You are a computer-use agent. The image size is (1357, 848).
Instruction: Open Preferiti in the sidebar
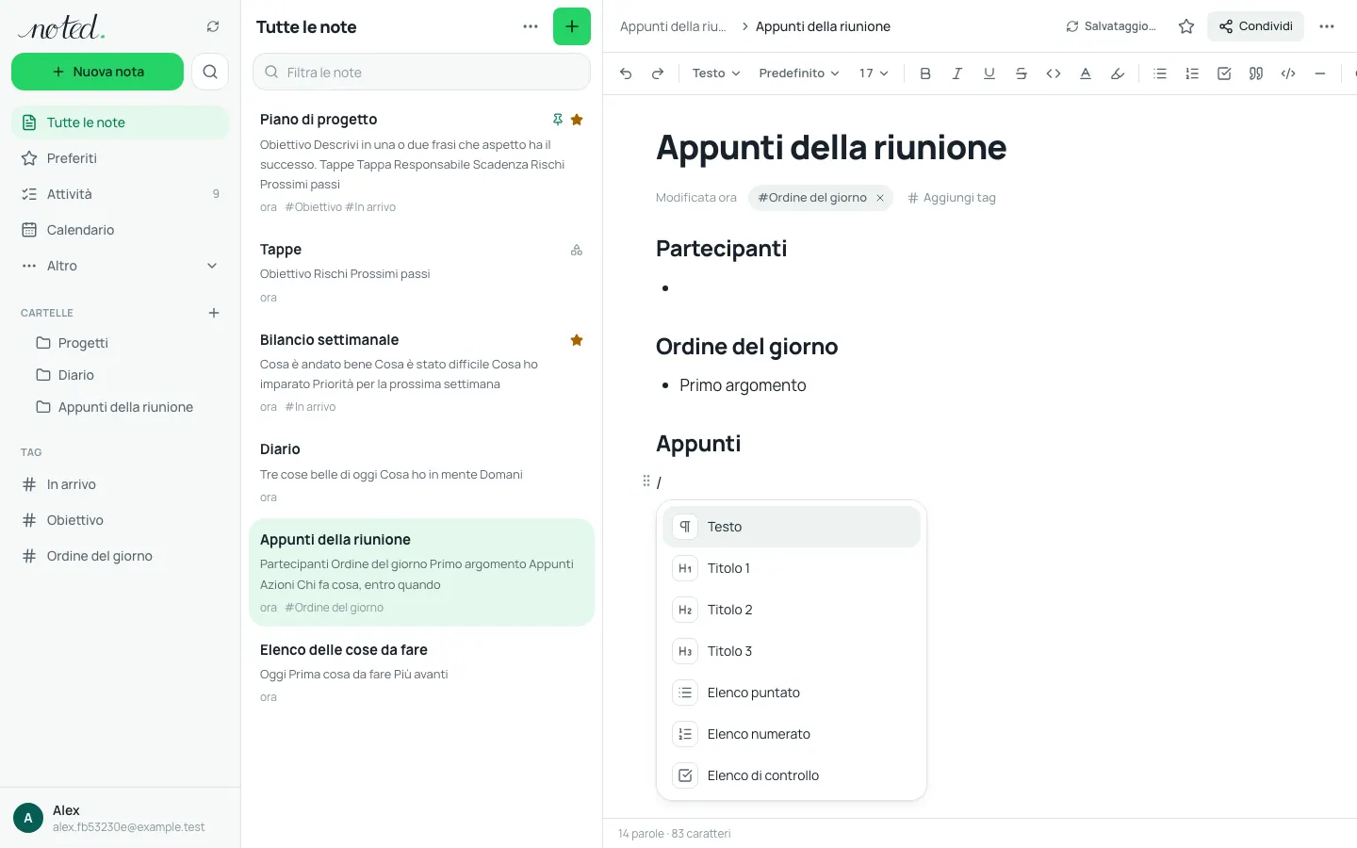121,158
